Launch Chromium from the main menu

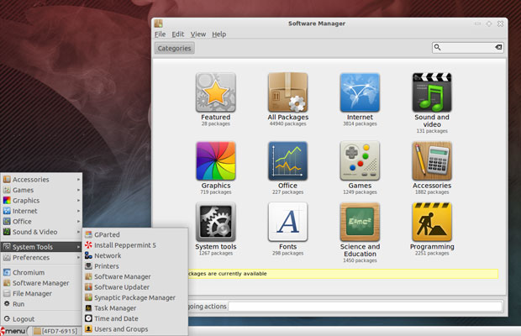coord(41,273)
